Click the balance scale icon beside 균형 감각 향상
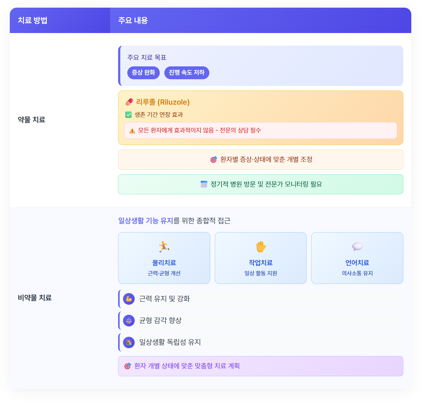Screen dimensions: 422x409 129,321
